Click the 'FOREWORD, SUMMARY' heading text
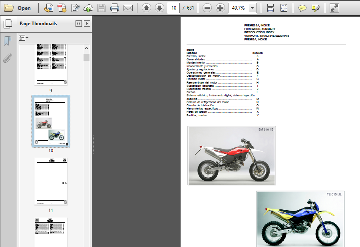360x247 pixels. (260, 29)
